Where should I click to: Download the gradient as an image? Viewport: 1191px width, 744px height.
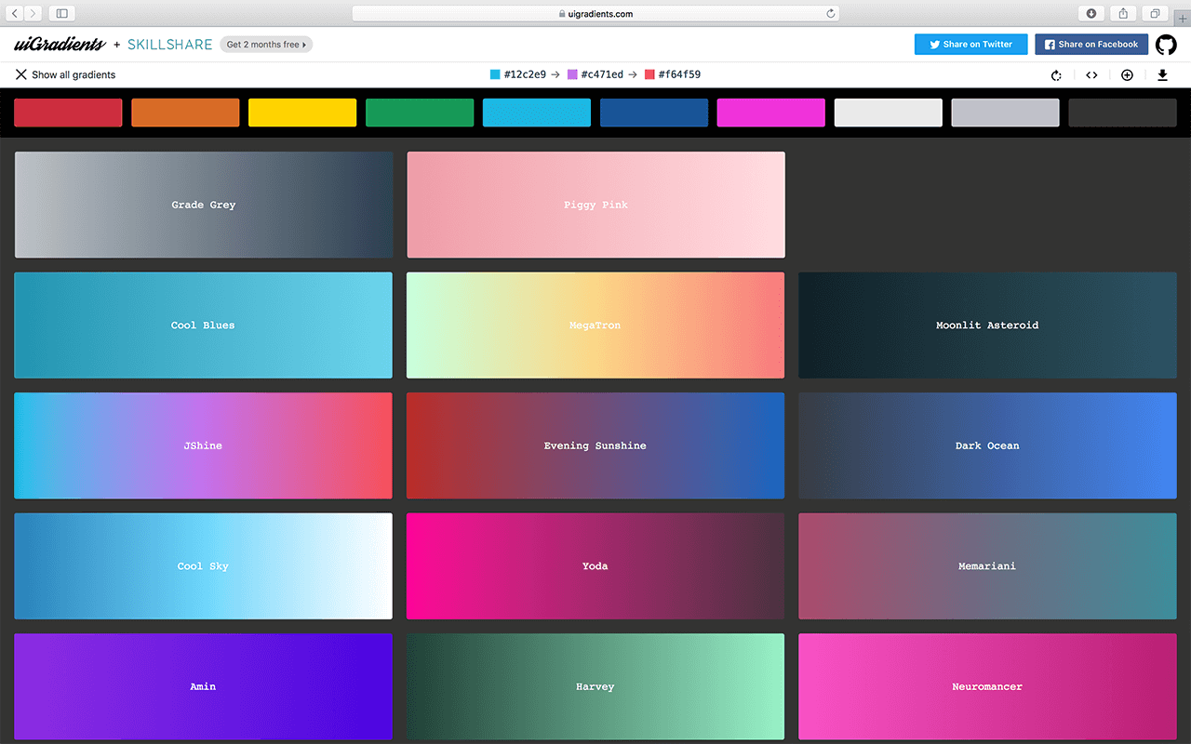(x=1162, y=75)
